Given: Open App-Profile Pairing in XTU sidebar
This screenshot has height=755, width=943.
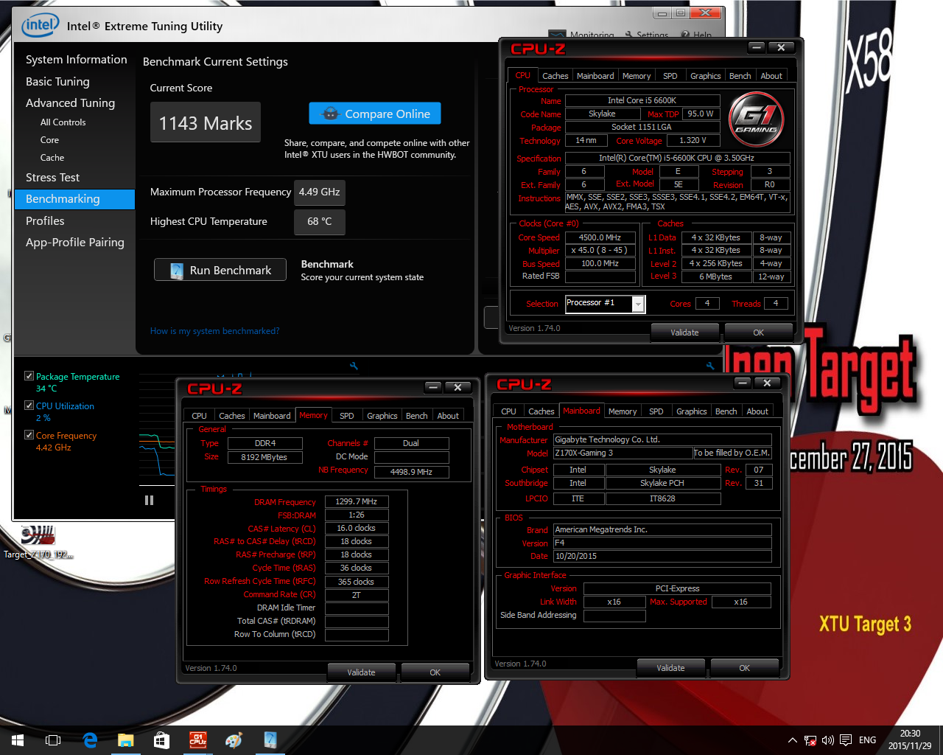Looking at the screenshot, I should point(74,243).
